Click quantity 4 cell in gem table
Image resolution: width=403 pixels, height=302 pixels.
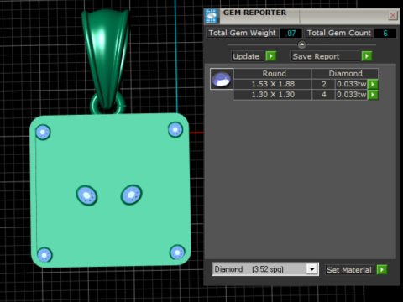(323, 95)
